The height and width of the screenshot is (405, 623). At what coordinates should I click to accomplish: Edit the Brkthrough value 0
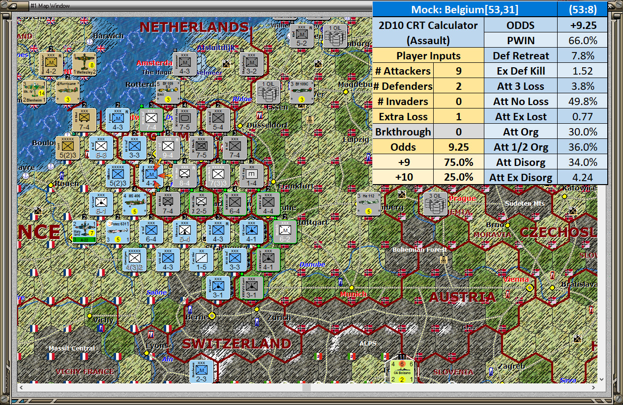459,132
